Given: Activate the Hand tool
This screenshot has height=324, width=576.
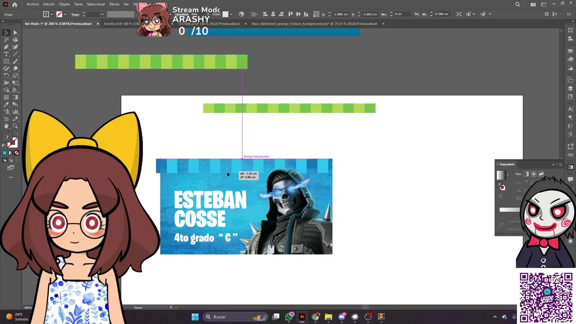Looking at the screenshot, I should coord(6,126).
